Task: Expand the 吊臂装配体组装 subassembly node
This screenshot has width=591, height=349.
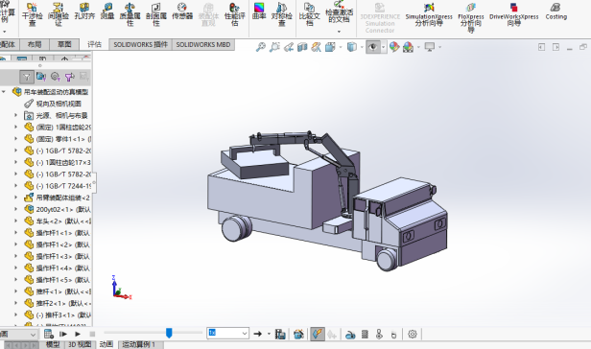Action: 15,198
